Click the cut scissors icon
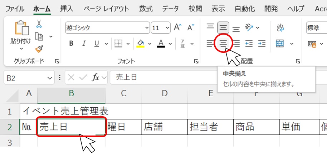The height and width of the screenshot is (153, 327). click(39, 24)
